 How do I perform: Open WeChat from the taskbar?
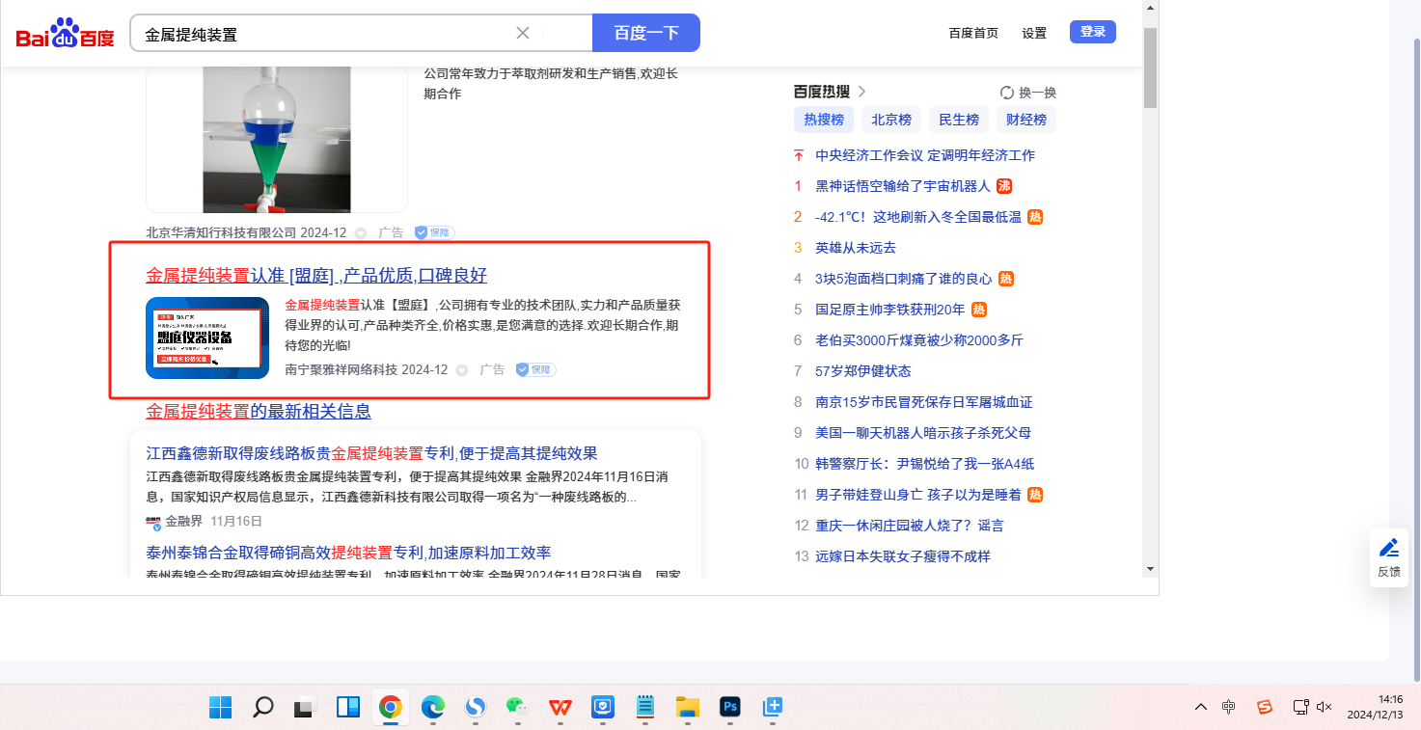[518, 707]
